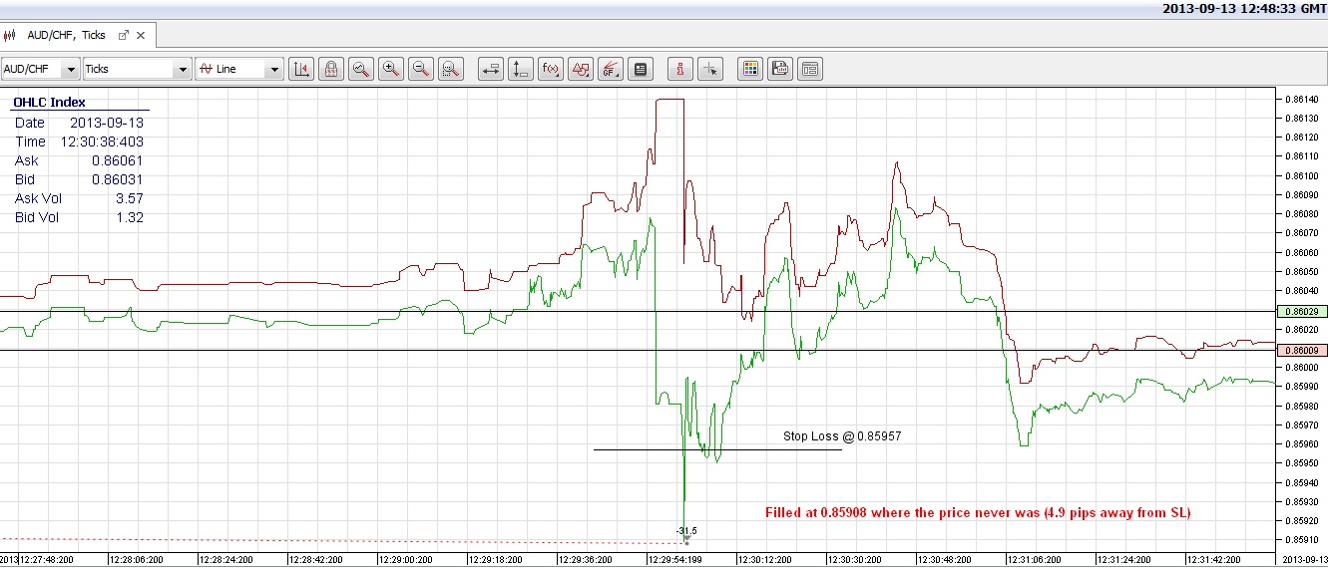This screenshot has height=568, width=1328.
Task: Open the drawing shapes tool icon
Action: [581, 69]
